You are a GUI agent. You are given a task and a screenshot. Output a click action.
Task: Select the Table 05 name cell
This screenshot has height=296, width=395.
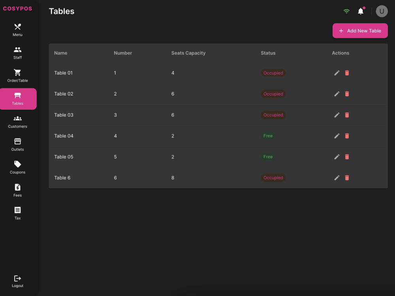pyautogui.click(x=64, y=157)
